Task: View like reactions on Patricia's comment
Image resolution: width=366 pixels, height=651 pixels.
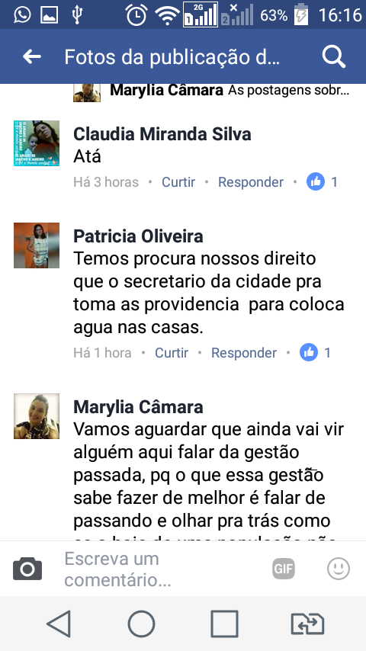Action: (x=316, y=352)
